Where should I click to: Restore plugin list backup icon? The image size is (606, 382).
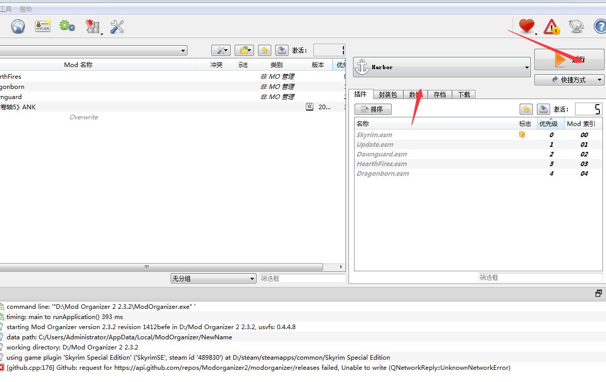point(526,109)
